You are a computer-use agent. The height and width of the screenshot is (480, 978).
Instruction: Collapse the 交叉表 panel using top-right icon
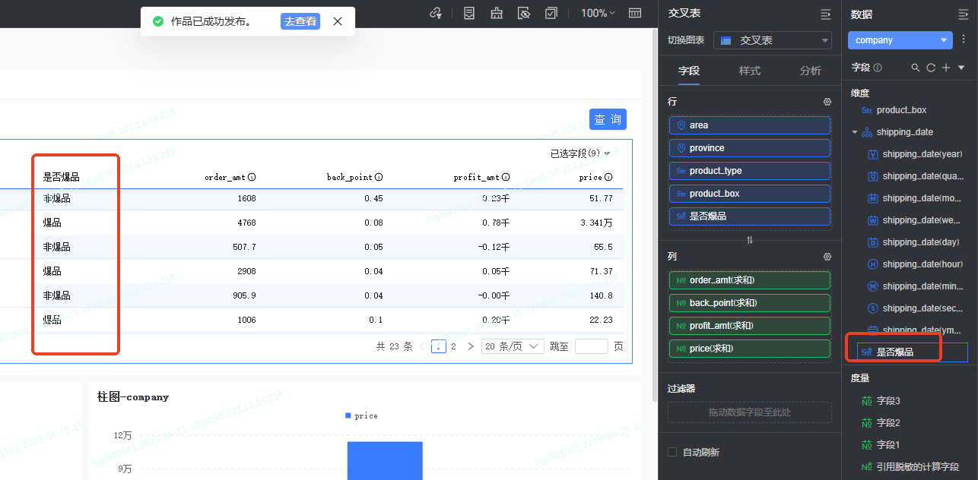(826, 14)
